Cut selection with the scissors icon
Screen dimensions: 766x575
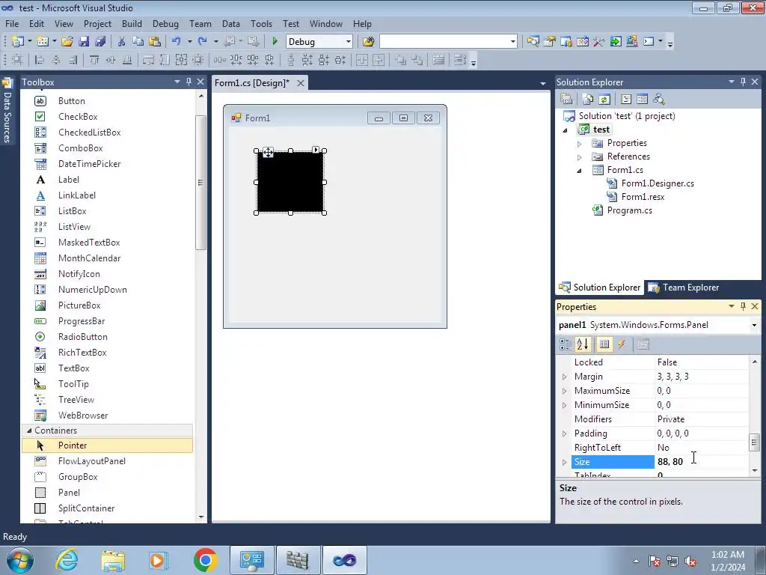(x=122, y=42)
